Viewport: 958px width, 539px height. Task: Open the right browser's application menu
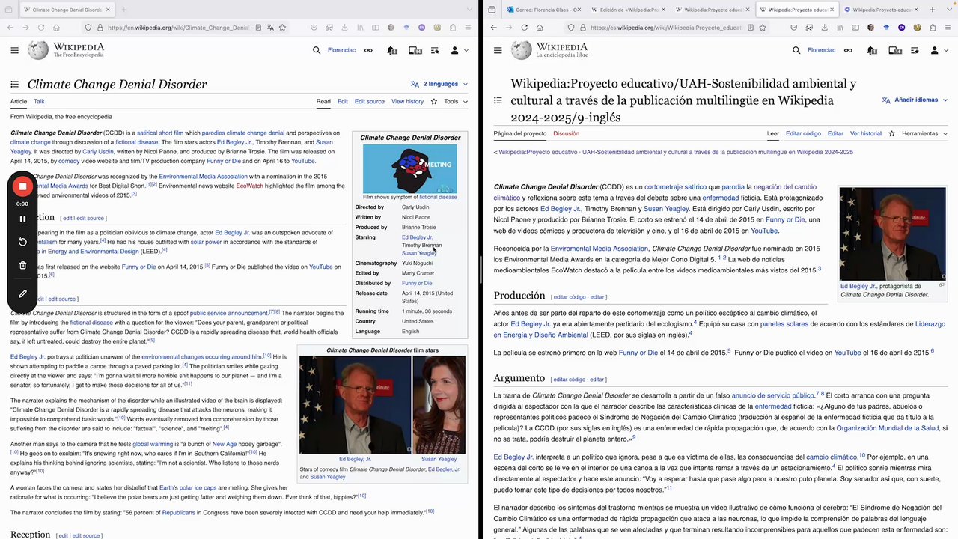(948, 28)
